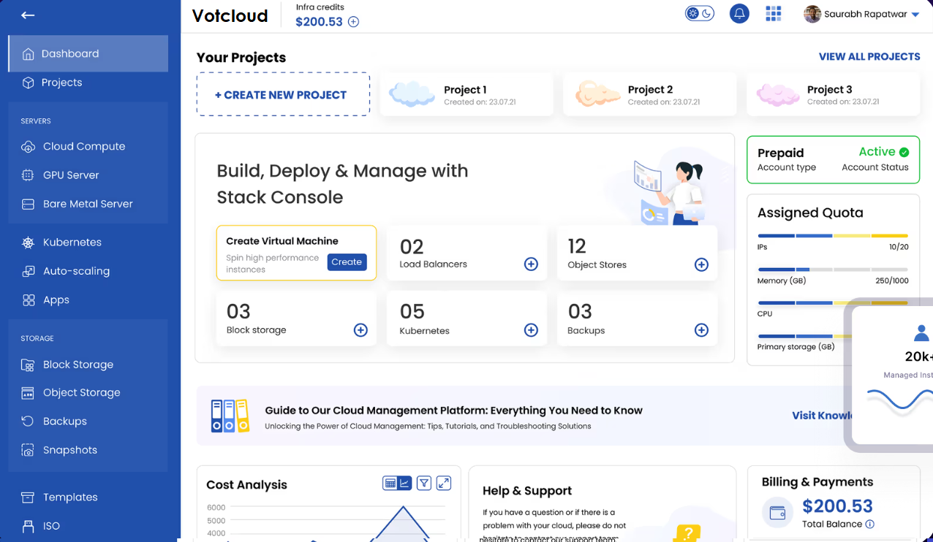
Task: Click the plus icon next to Load Balancers
Action: (x=531, y=264)
